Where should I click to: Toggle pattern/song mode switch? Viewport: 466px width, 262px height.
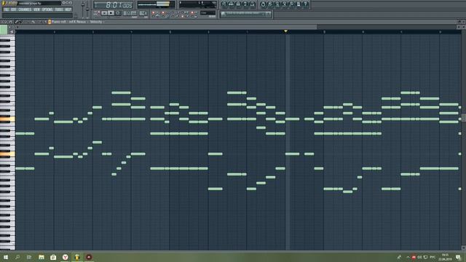pos(97,13)
